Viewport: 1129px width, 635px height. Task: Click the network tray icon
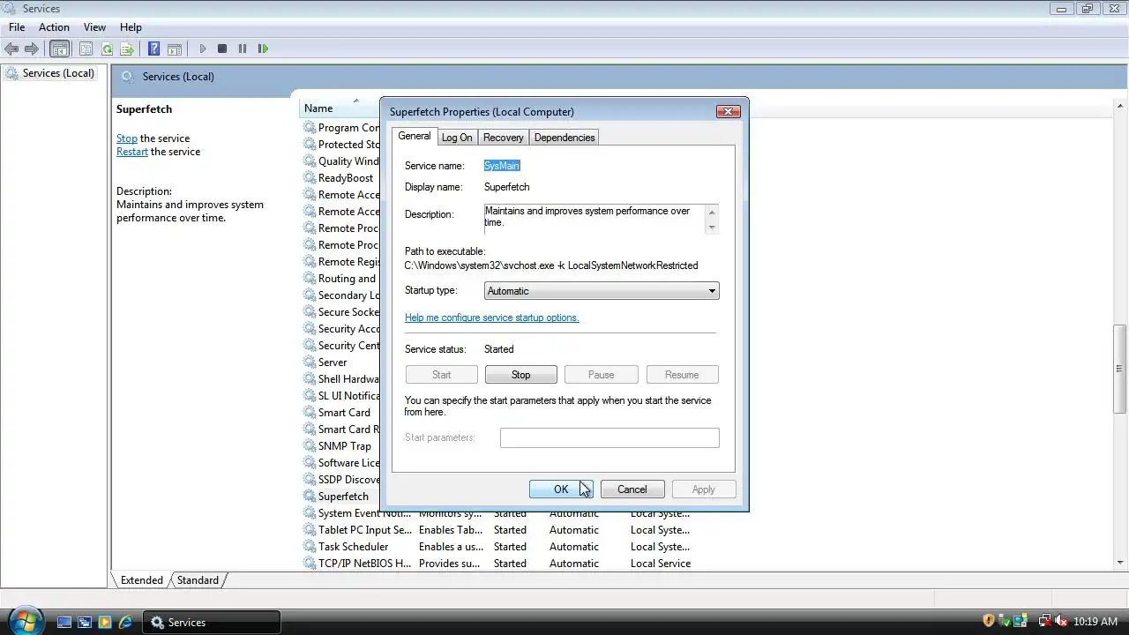tap(1045, 622)
